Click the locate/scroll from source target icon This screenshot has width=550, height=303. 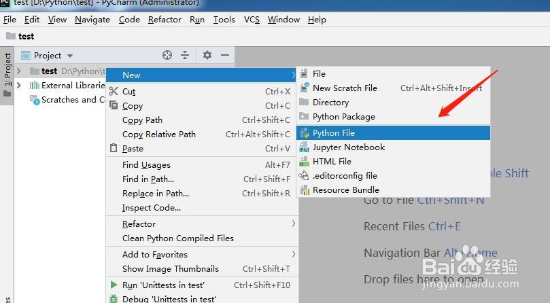point(167,55)
